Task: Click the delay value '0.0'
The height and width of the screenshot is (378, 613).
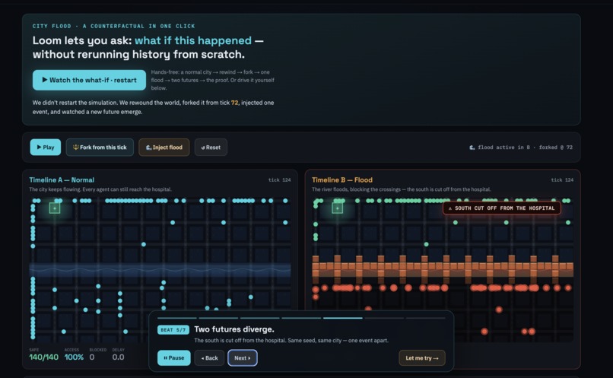Action: click(x=118, y=357)
